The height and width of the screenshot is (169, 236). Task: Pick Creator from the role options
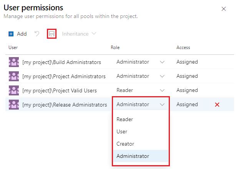pos(125,144)
